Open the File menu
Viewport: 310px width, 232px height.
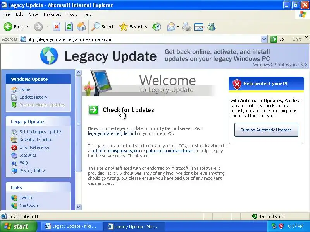point(7,14)
